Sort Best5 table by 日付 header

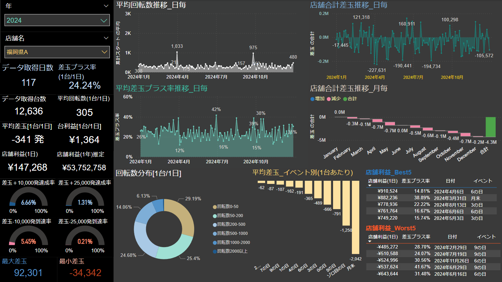(x=451, y=181)
